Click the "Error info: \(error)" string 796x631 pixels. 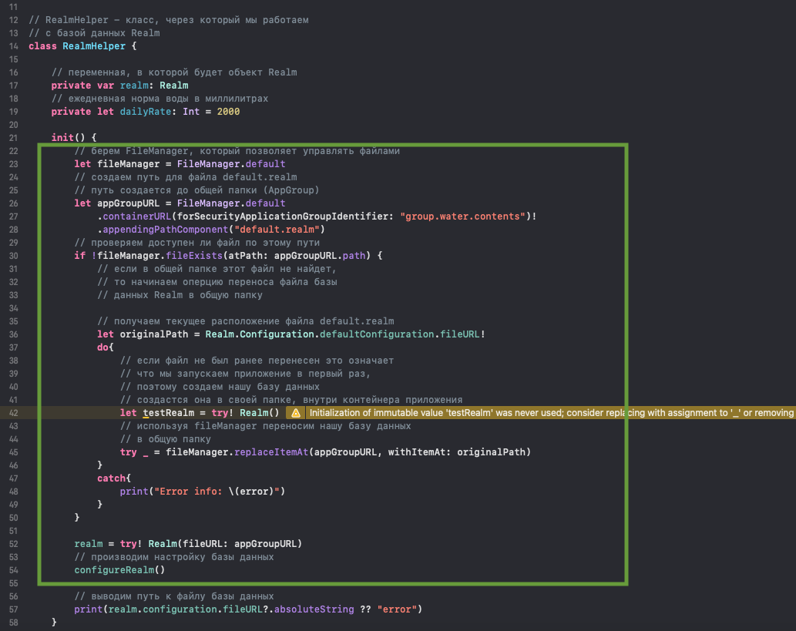(x=217, y=492)
